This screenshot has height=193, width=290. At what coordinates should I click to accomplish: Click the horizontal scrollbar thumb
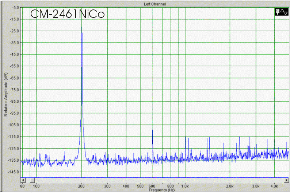click(x=32, y=180)
